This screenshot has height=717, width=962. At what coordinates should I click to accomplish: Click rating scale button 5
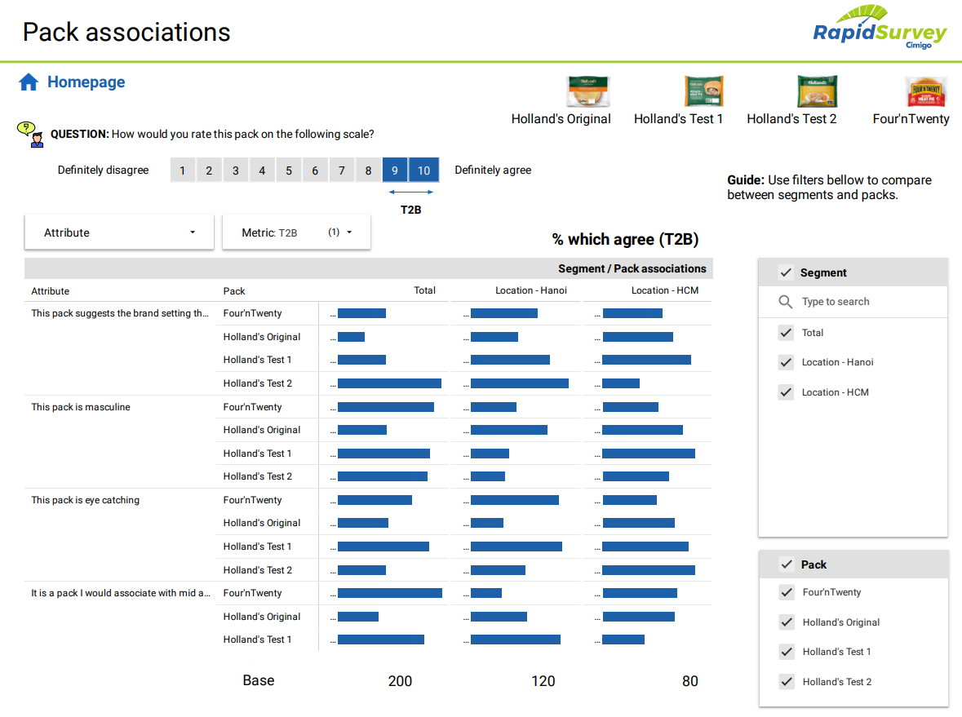[288, 170]
